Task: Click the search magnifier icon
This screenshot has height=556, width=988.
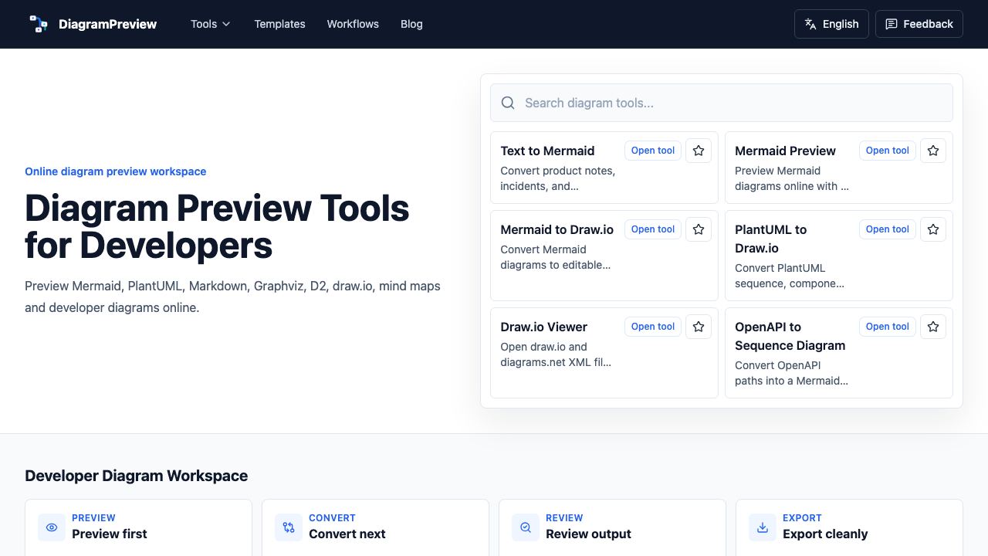Action: pos(508,103)
